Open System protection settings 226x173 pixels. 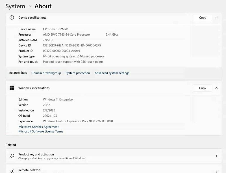point(78,73)
